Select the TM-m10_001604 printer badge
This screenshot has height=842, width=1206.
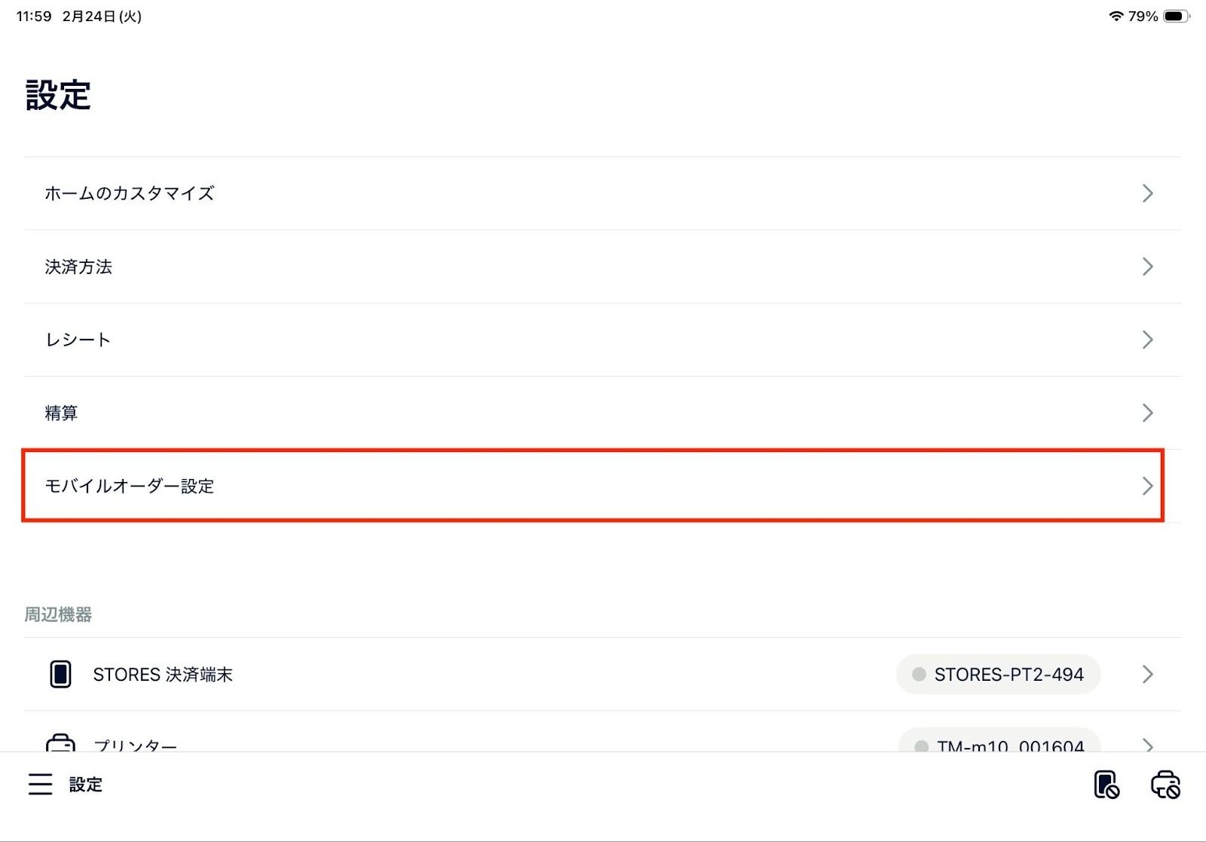pos(999,744)
